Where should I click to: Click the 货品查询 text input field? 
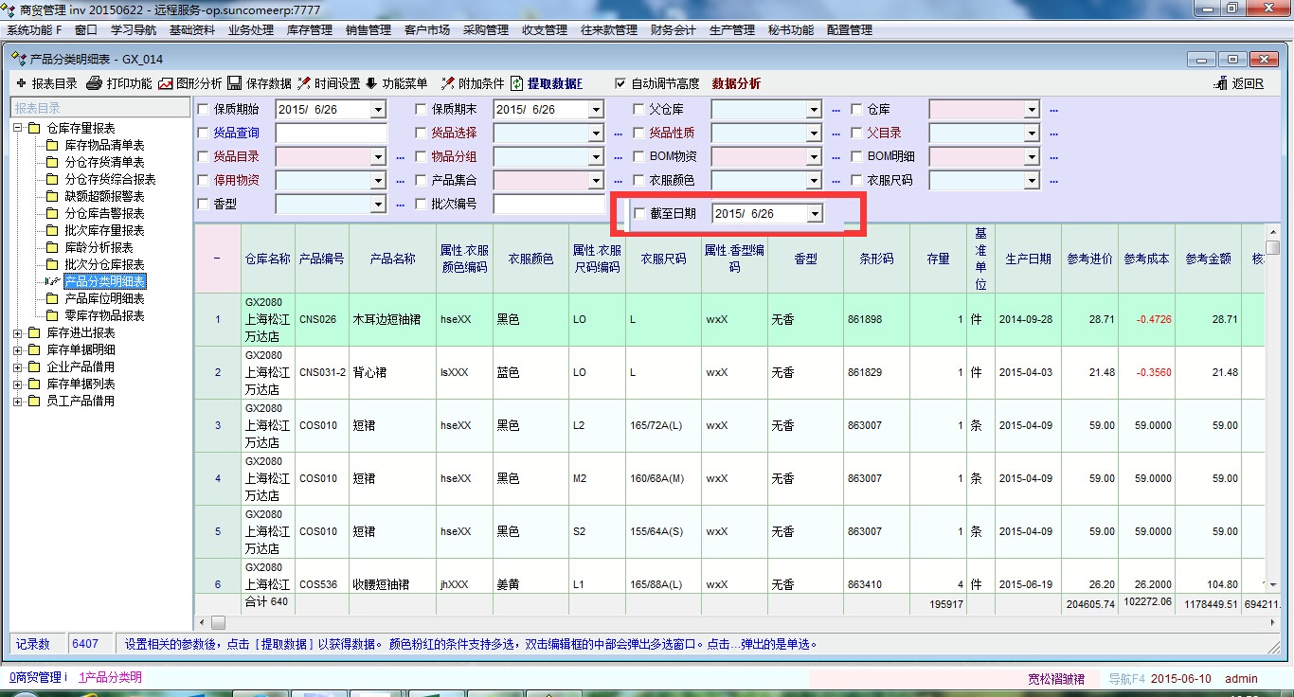pyautogui.click(x=331, y=134)
